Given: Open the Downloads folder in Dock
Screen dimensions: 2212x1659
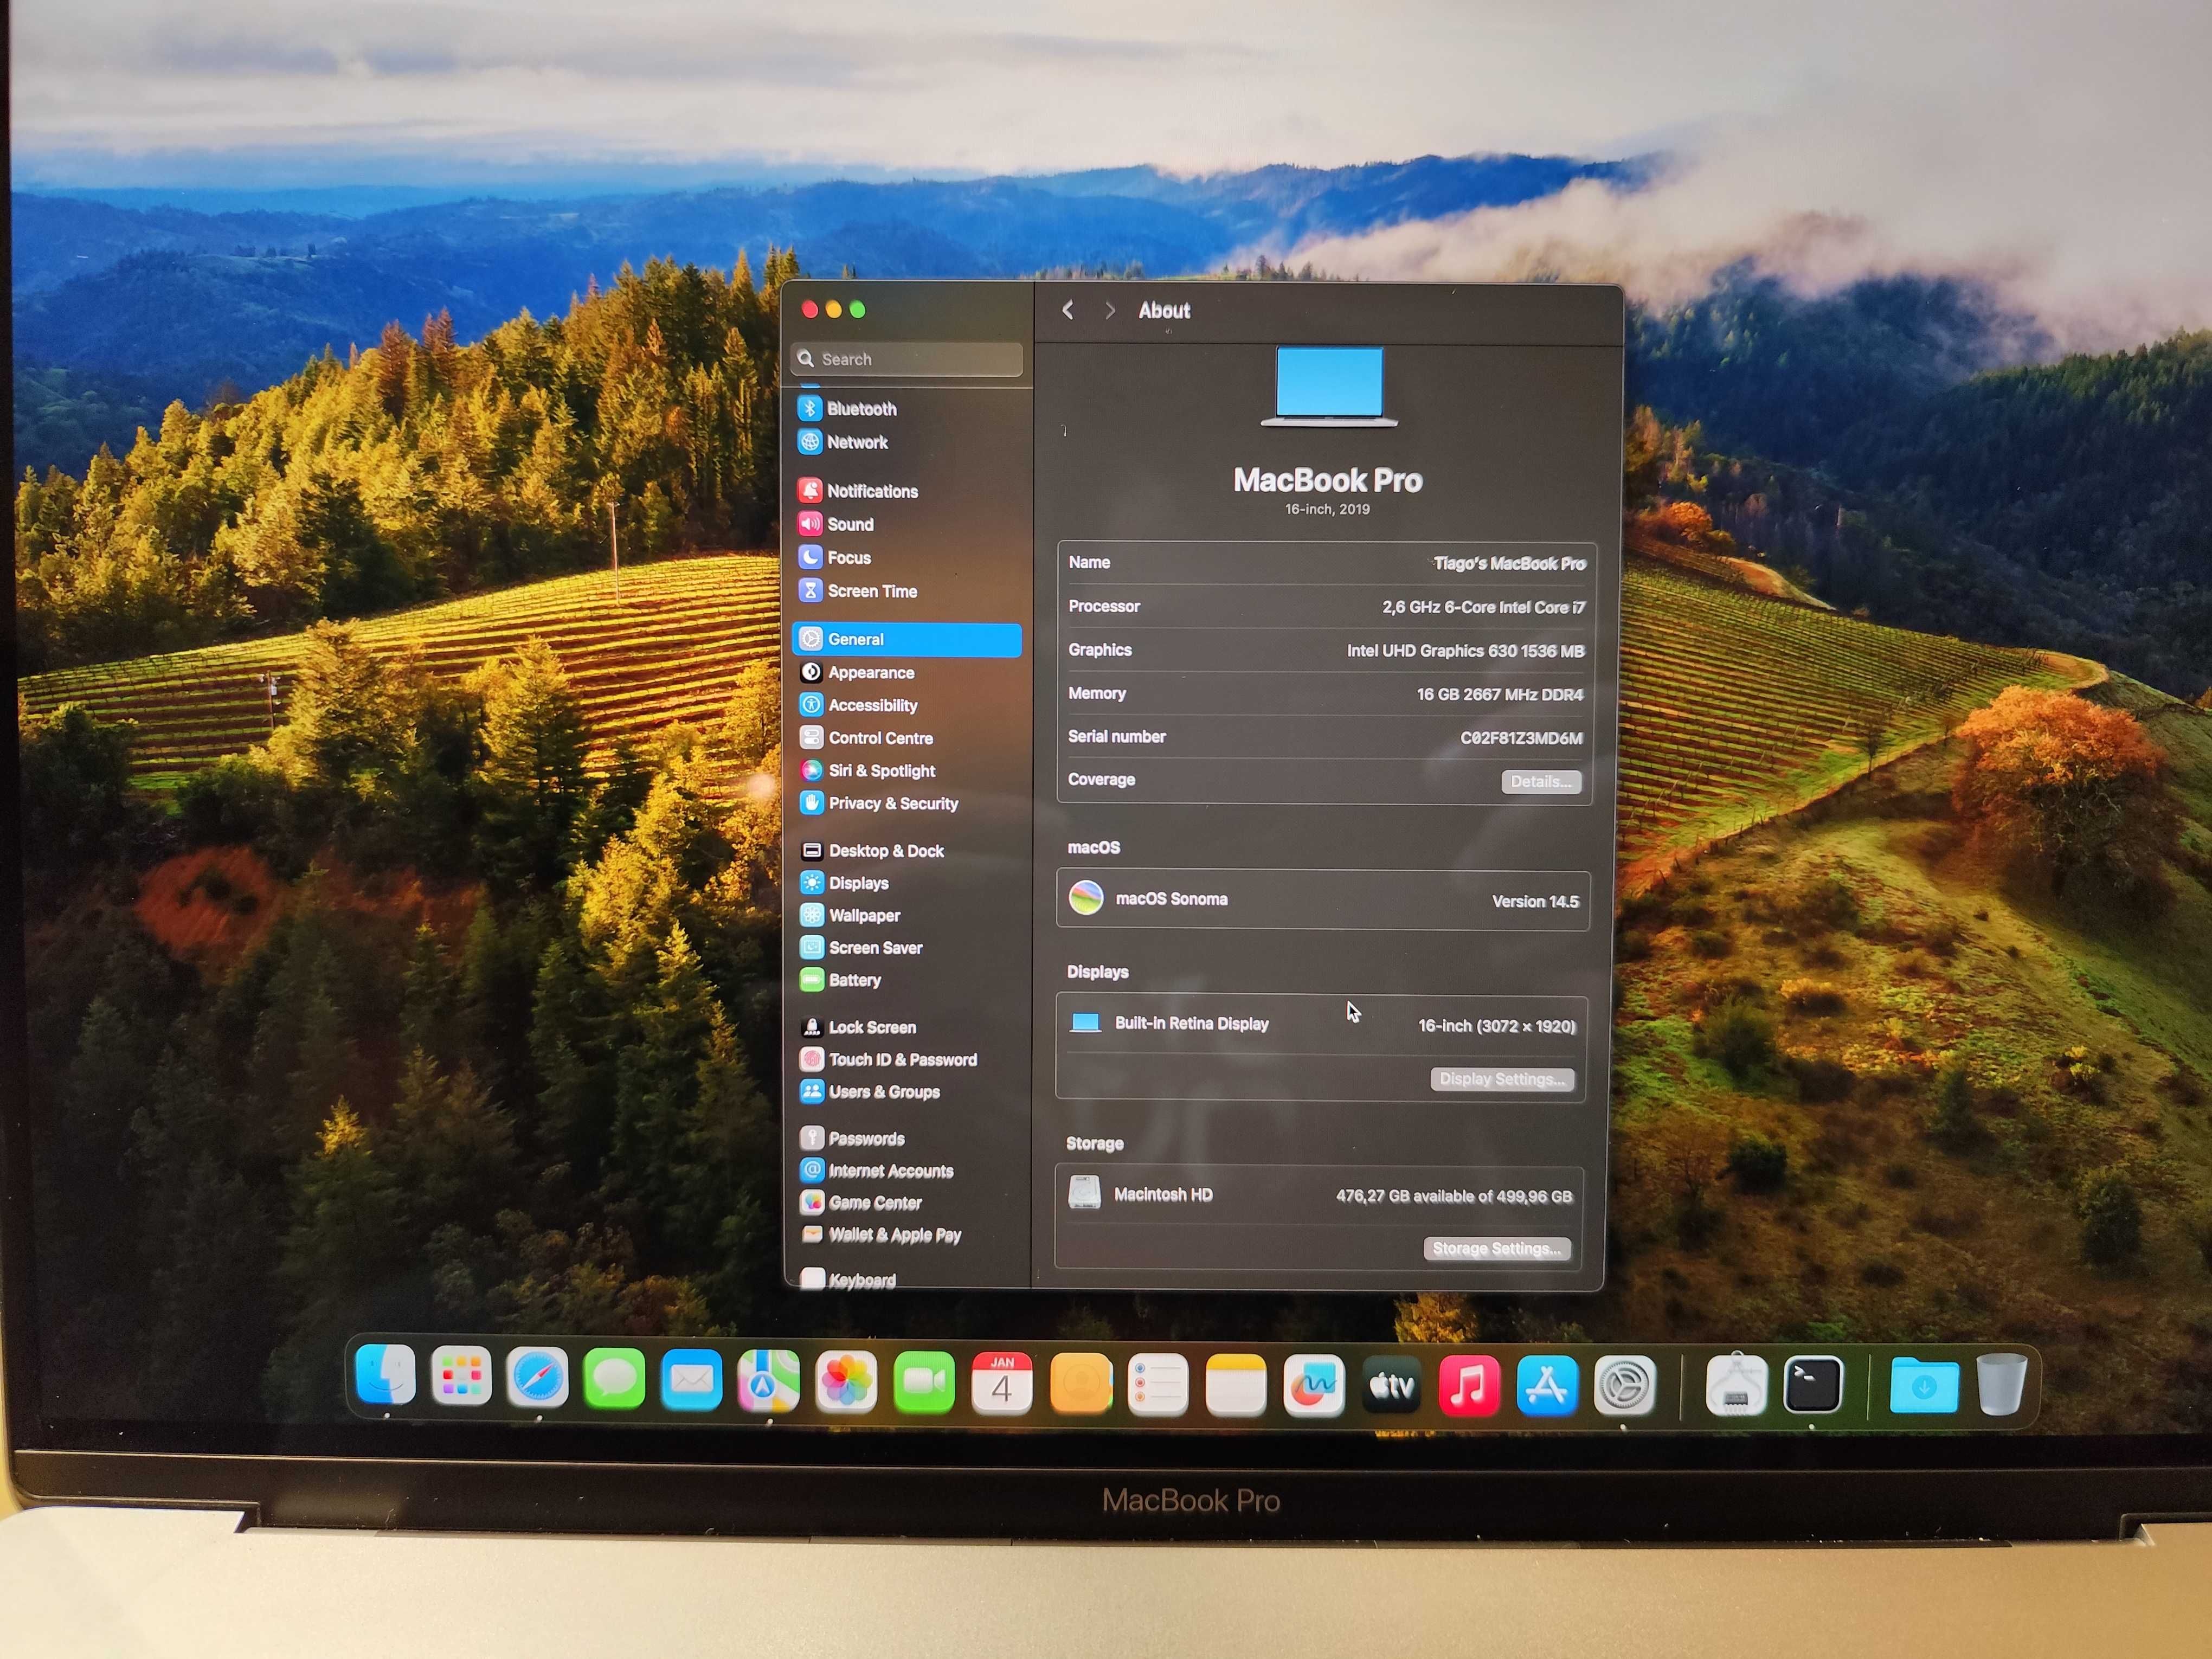Looking at the screenshot, I should (x=1924, y=1385).
